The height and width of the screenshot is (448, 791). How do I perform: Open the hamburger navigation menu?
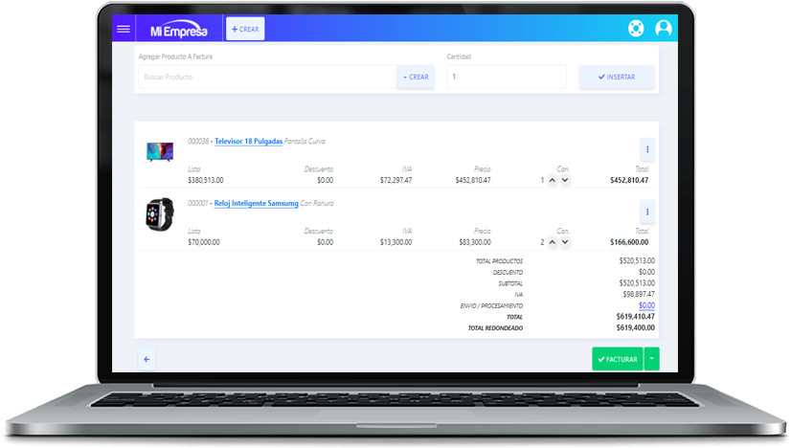point(123,29)
